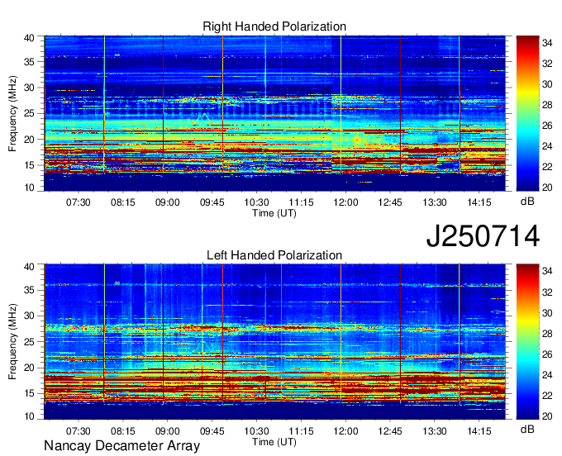Click the Right Handed Polarization title

pos(274,26)
